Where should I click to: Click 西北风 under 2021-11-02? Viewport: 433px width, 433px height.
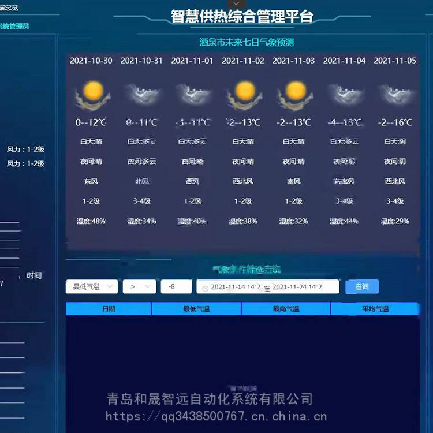click(x=243, y=181)
